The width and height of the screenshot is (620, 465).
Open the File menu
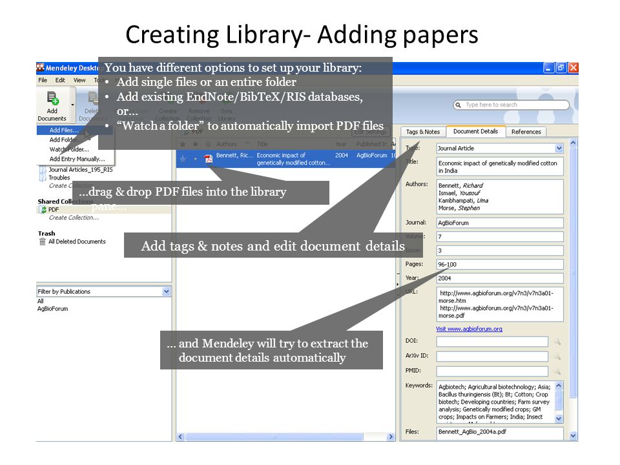coord(43,80)
